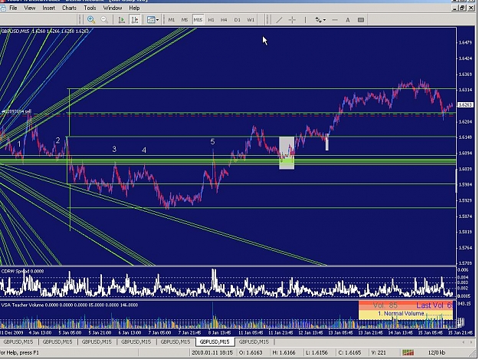The width and height of the screenshot is (479, 360).
Task: Click status bar date 2010.01.11 18:15
Action: (x=212, y=352)
